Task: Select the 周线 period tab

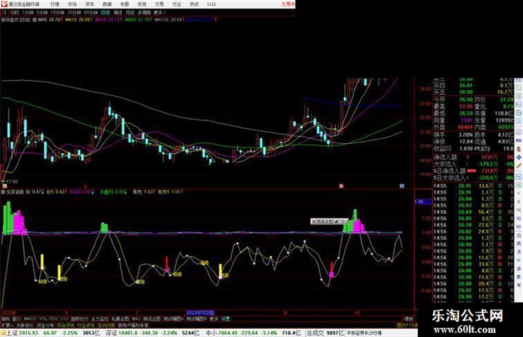Action: click(x=118, y=12)
